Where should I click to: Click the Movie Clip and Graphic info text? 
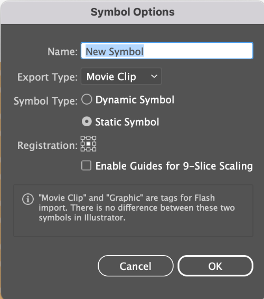[137, 208]
